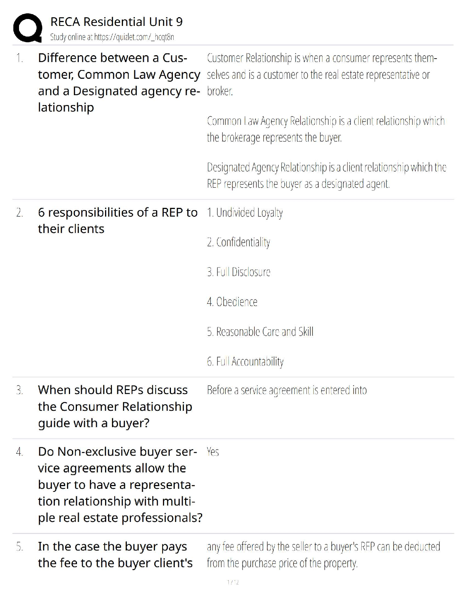Select the 'In the case the buyer pays' term
This screenshot has height=603, width=466.
(115, 554)
